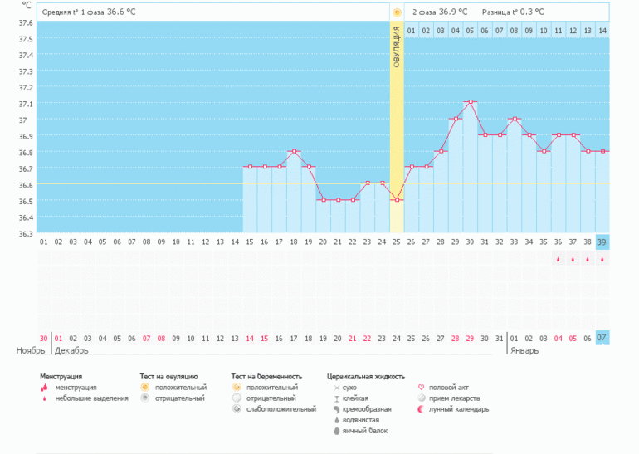The width and height of the screenshot is (639, 454).
Task: Click the 'Цервикальная жидкость' legend heading
Action: [366, 377]
